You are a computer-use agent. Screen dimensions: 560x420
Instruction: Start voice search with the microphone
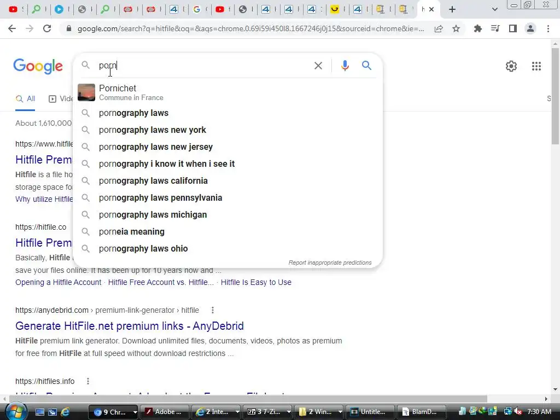tap(345, 66)
